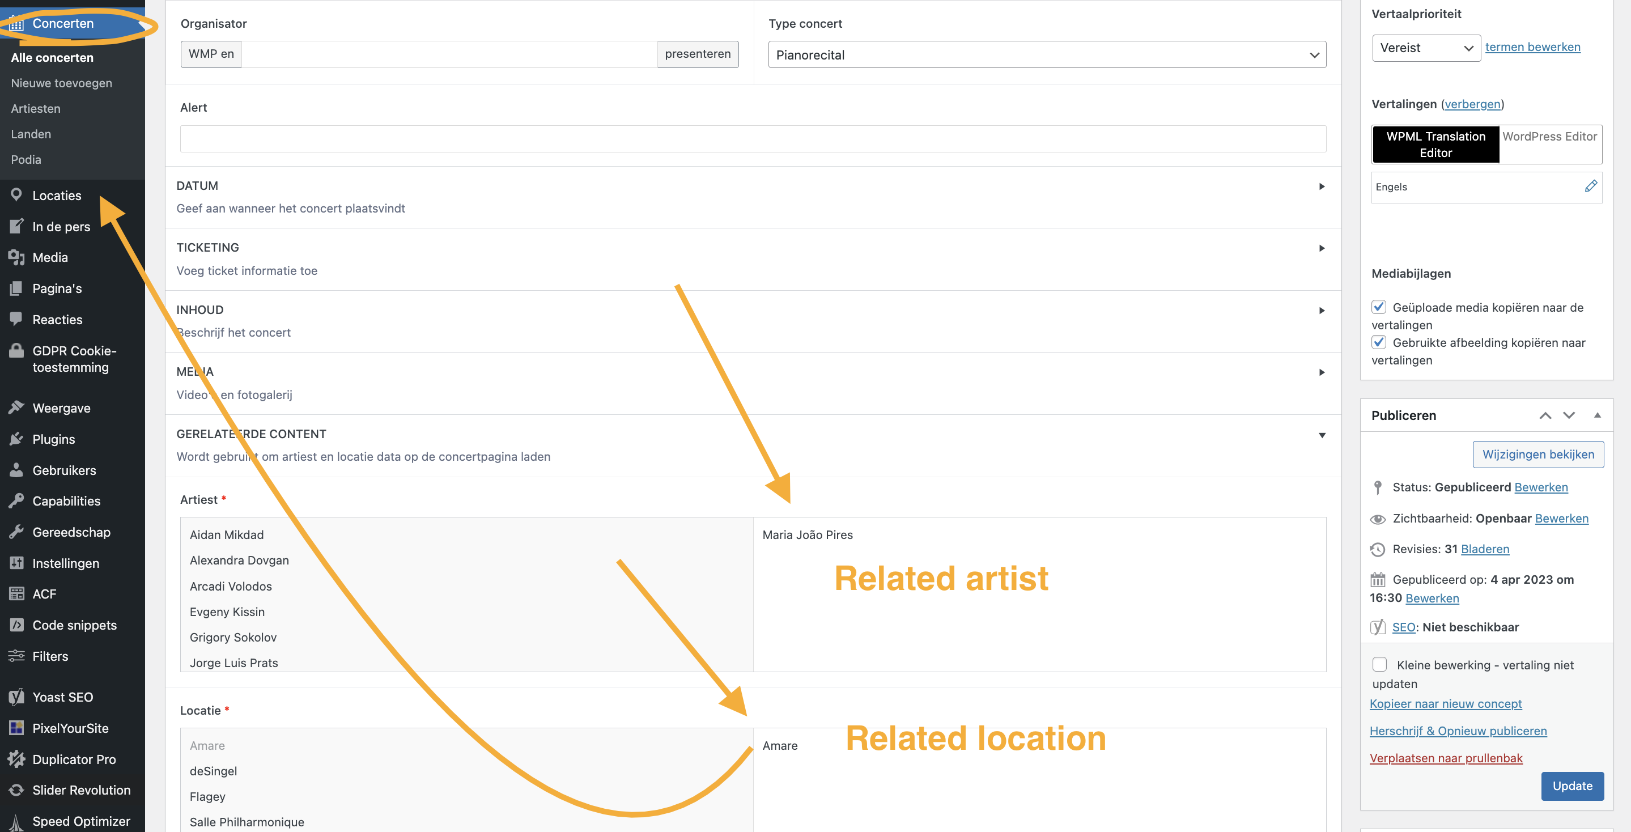Click the Reacties comment bubble icon

(16, 319)
